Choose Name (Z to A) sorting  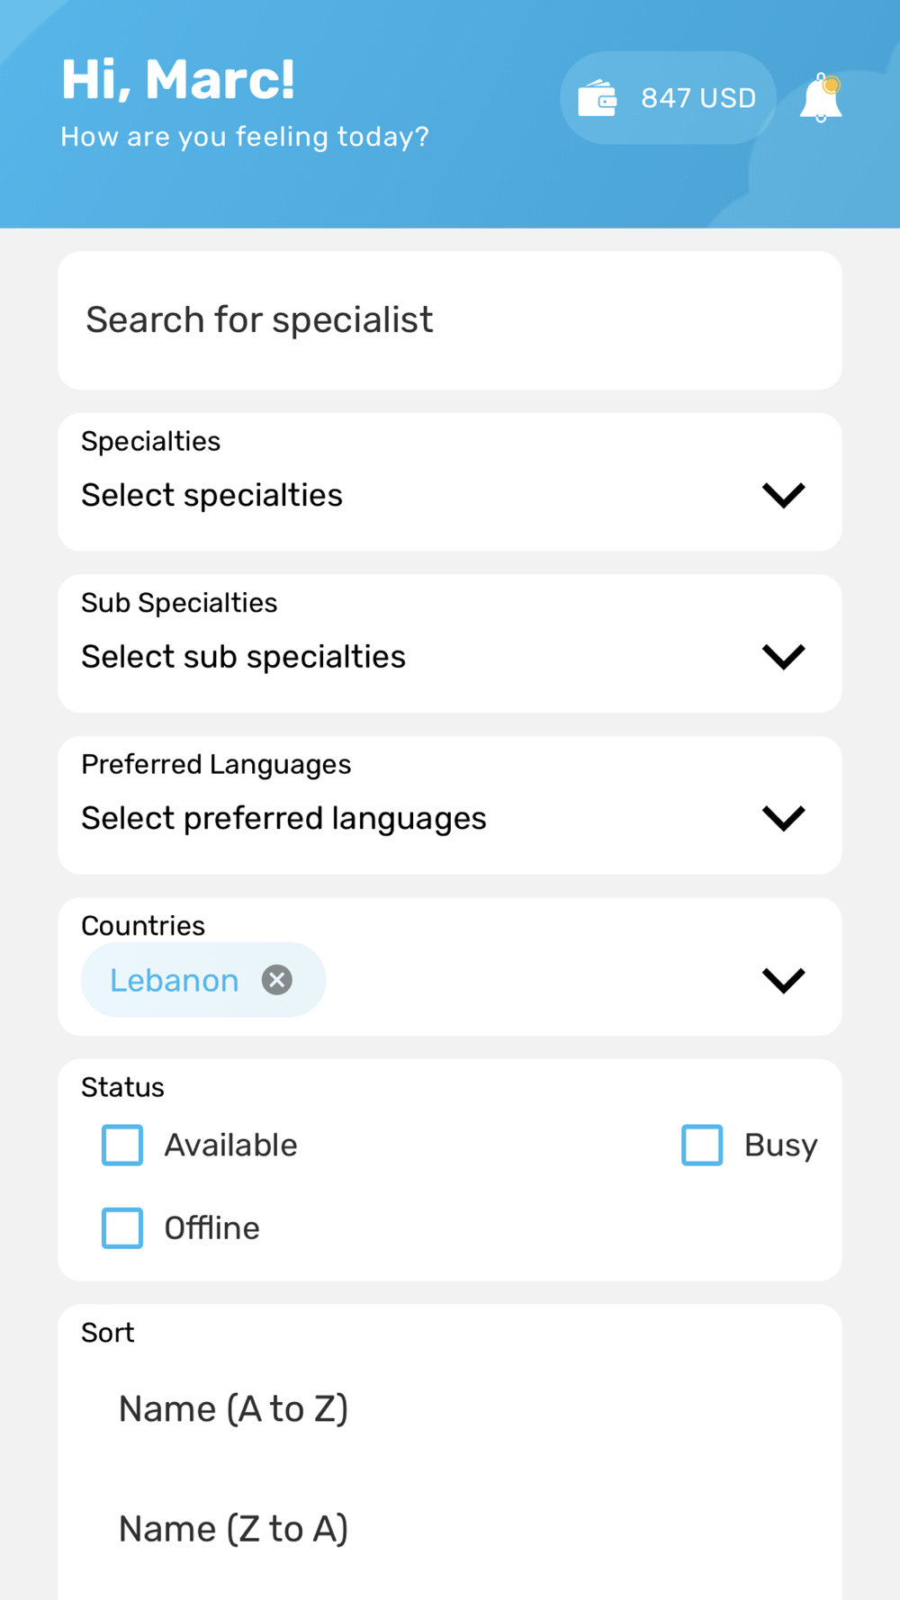pyautogui.click(x=233, y=1529)
